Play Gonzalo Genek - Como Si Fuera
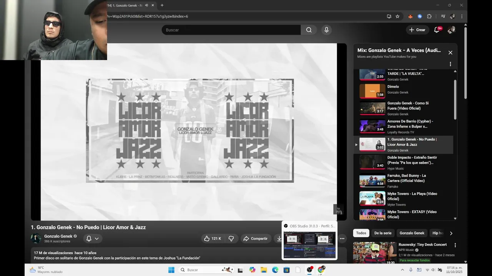 (x=404, y=108)
